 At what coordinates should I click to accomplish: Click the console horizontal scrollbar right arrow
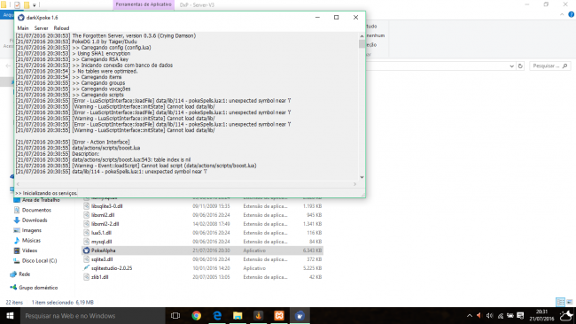354,184
